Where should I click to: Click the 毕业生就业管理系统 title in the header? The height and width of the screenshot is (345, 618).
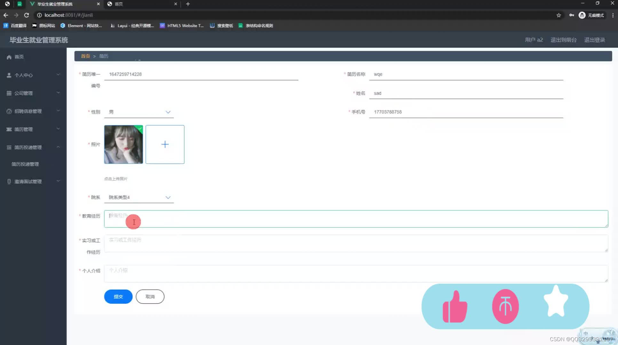(x=39, y=40)
